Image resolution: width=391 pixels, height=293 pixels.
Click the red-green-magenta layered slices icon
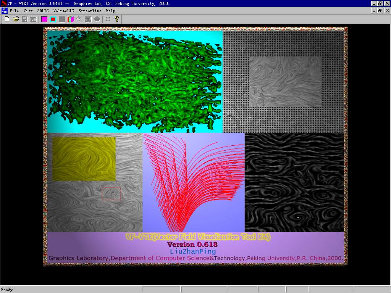pos(71,19)
